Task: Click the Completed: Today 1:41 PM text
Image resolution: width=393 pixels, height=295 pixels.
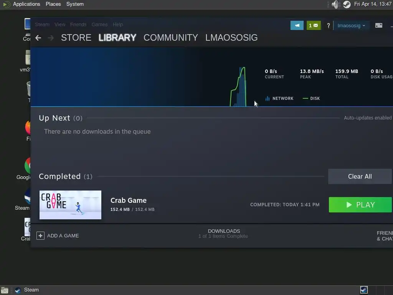Action: tap(285, 205)
